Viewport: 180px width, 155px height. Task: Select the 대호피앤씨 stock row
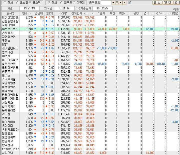[91, 87]
